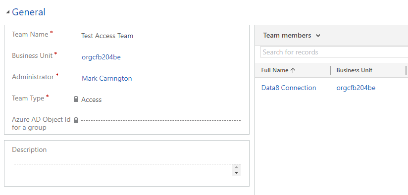Click the Description scroll down arrow
The image size is (408, 195).
237,173
